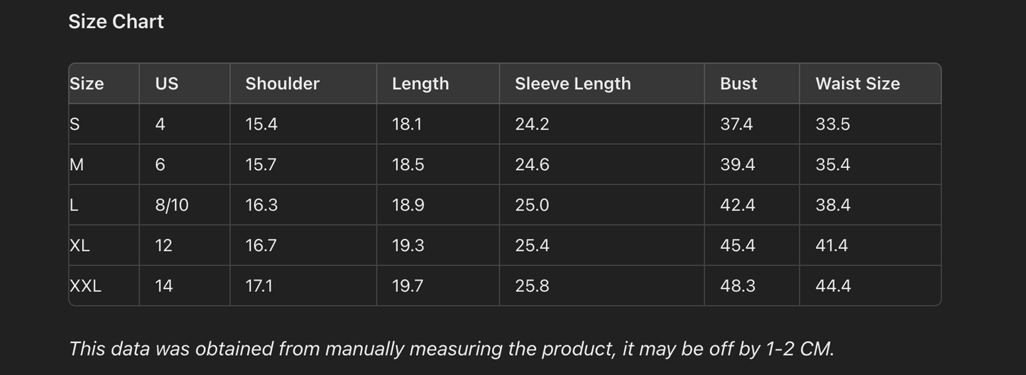Click the 45.4 bust measurement
This screenshot has width=1026, height=375.
coord(738,245)
